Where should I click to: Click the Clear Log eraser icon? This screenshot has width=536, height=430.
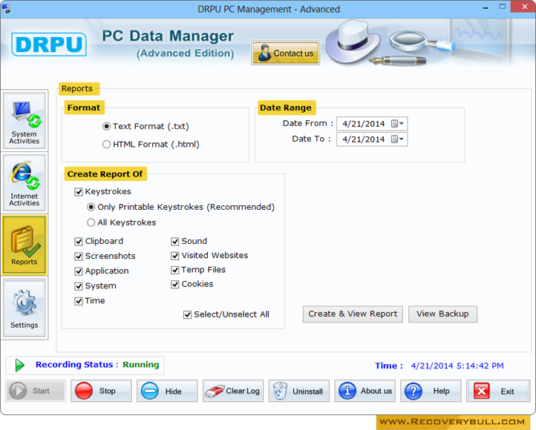(215, 391)
